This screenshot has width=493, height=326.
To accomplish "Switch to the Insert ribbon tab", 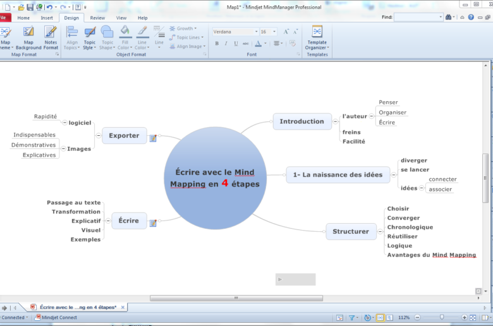I will click(x=47, y=18).
